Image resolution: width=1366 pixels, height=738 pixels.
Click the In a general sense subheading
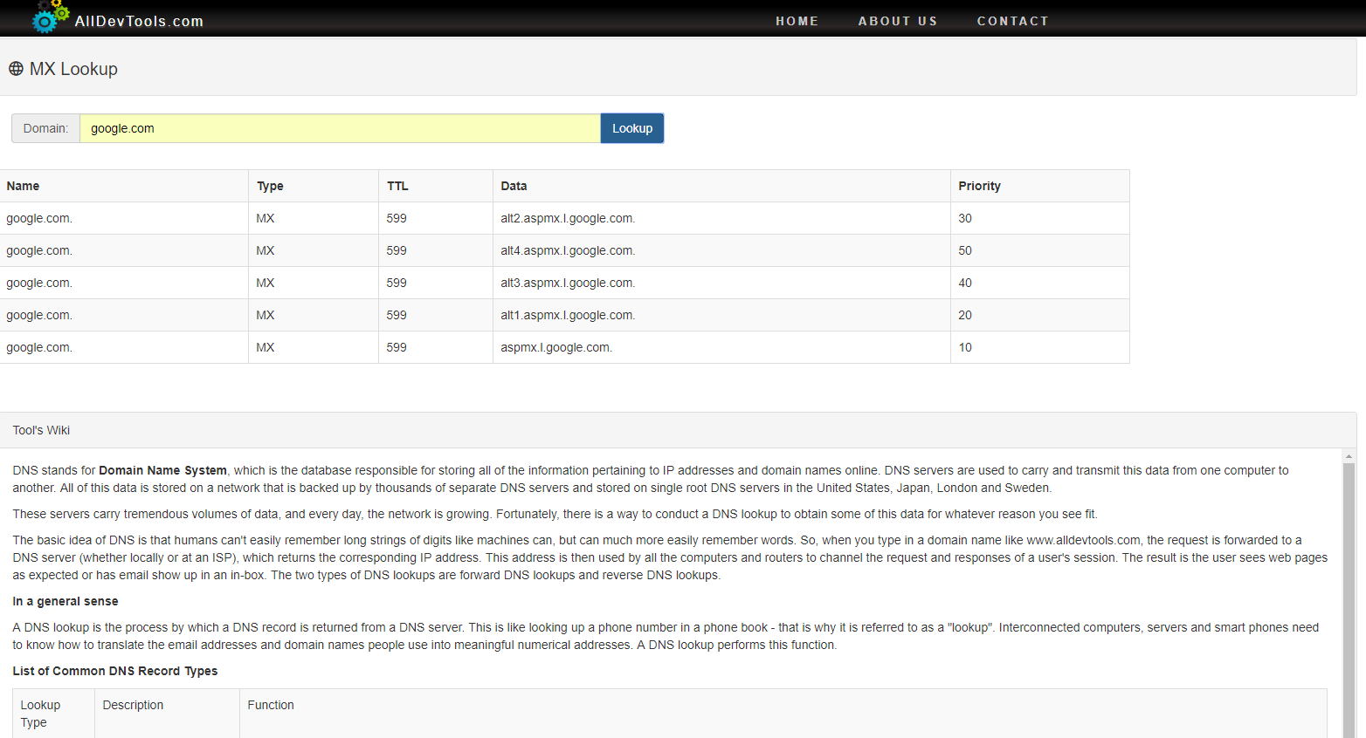(66, 601)
